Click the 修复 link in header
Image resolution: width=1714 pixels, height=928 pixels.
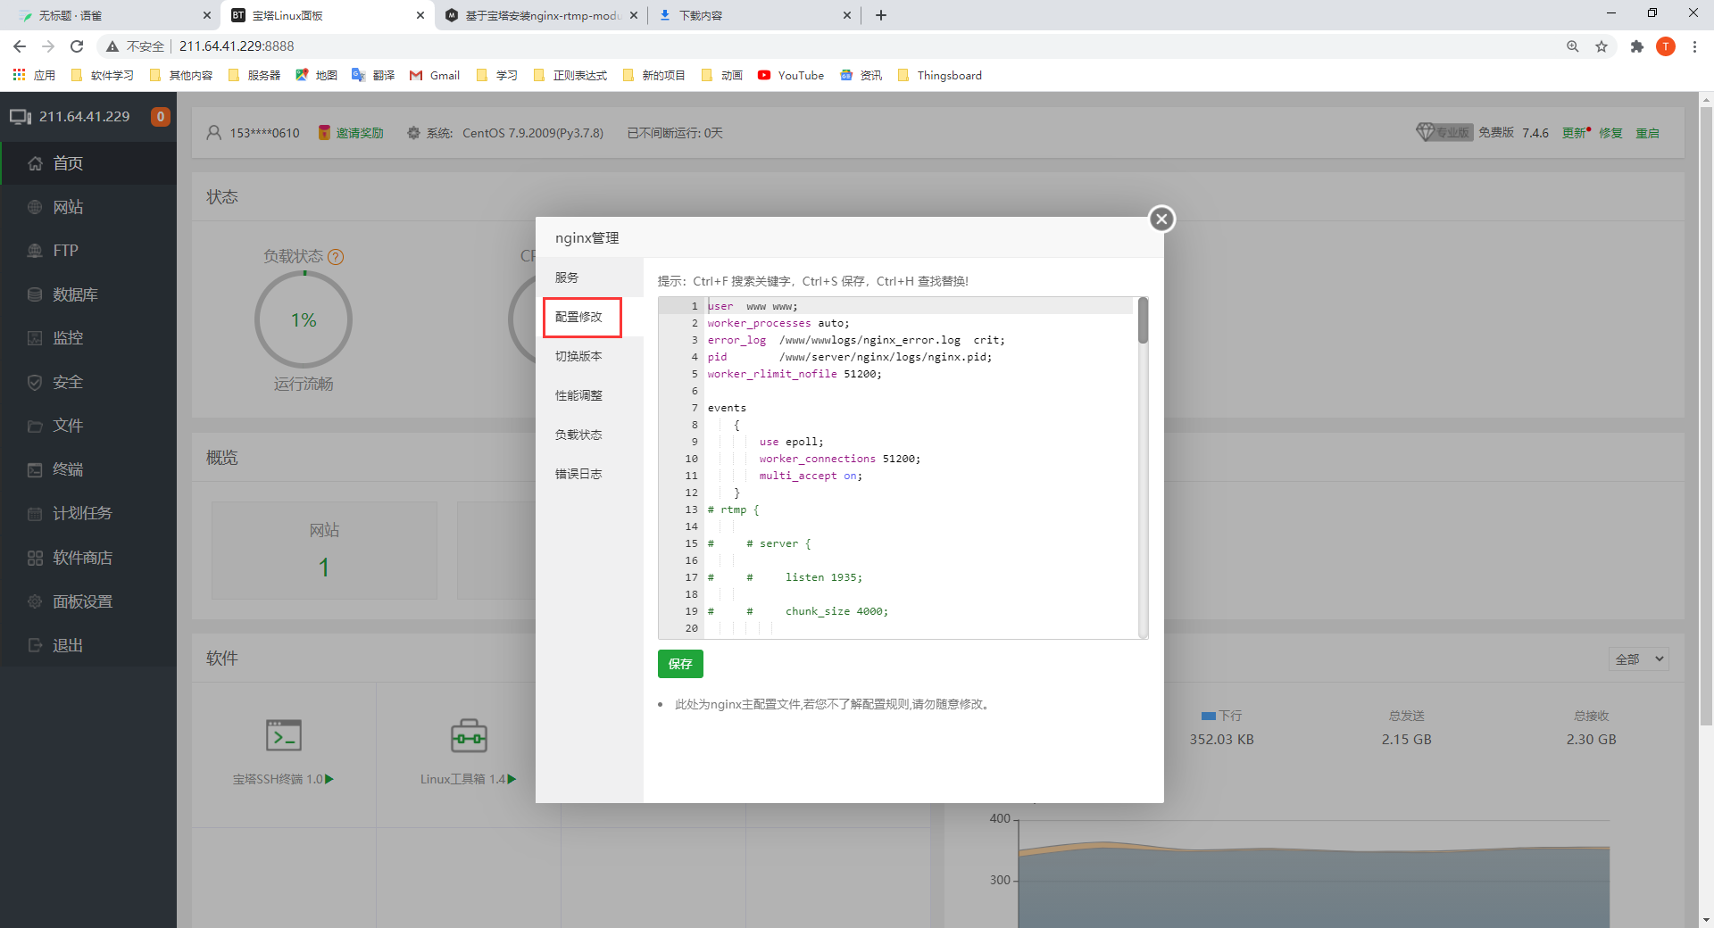(1610, 133)
